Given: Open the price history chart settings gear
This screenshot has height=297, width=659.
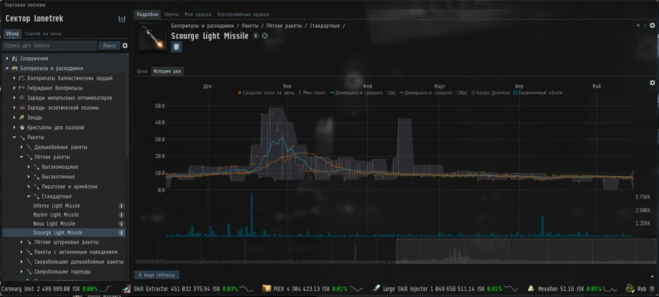Looking at the screenshot, I should pyautogui.click(x=652, y=83).
